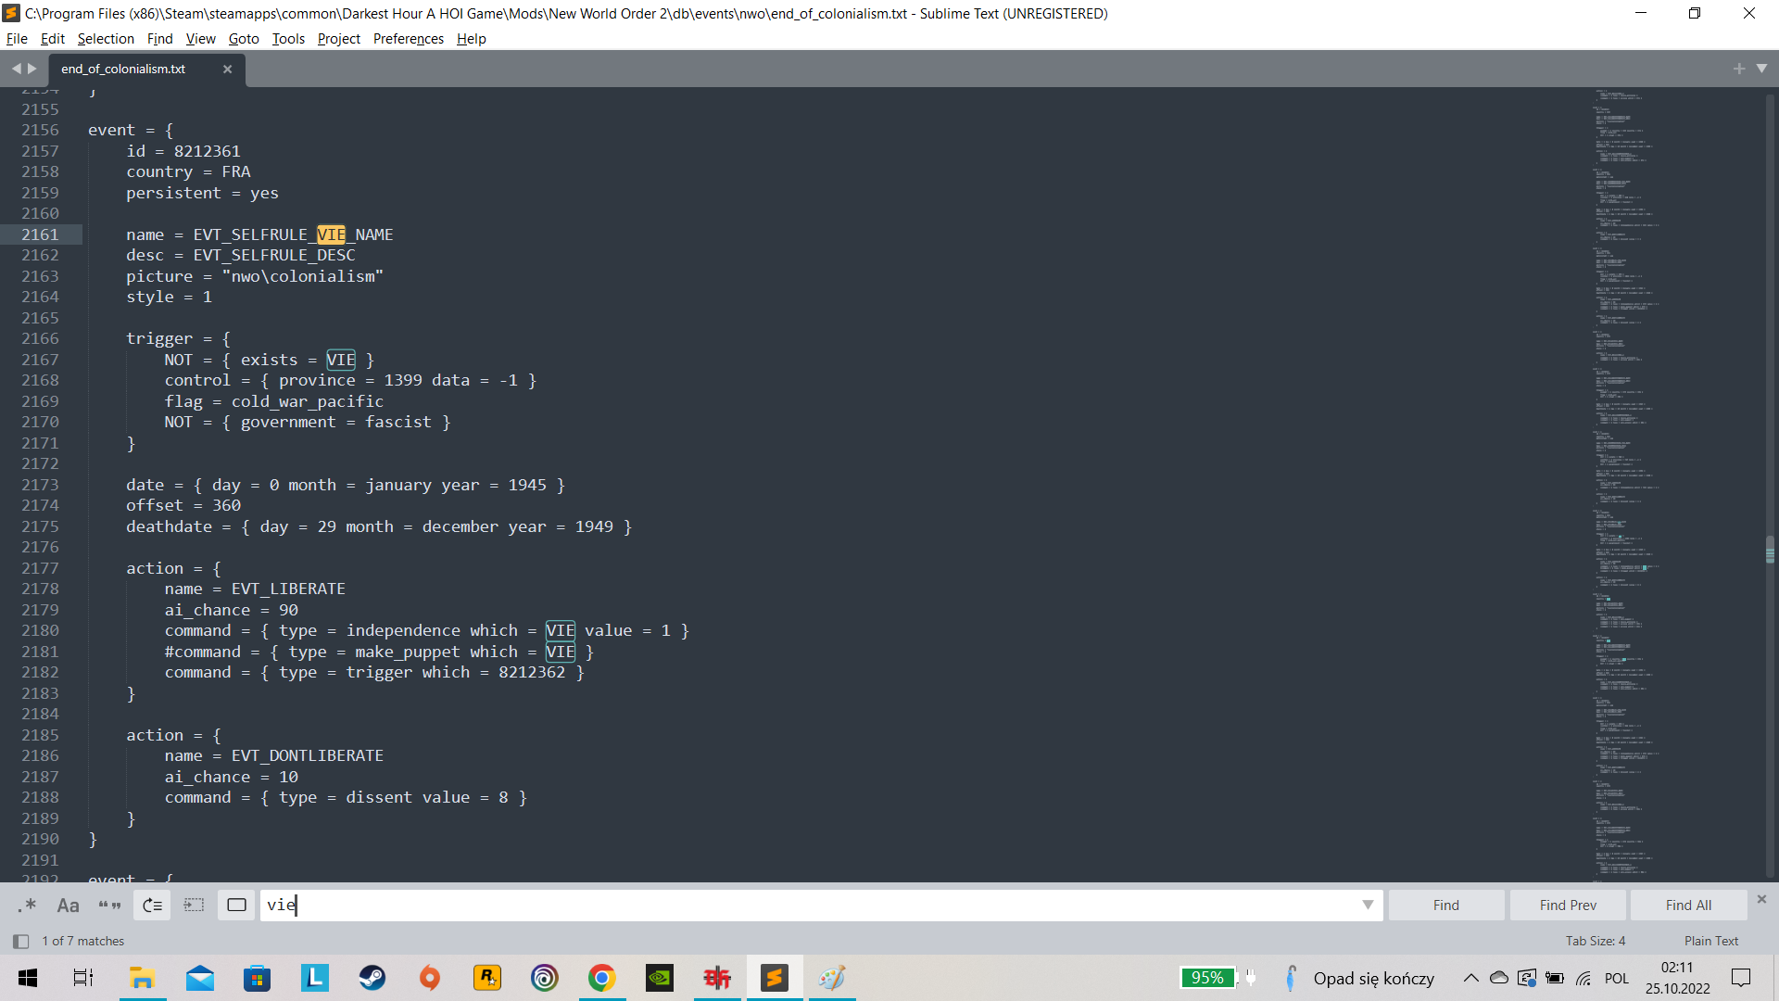Open the find history dropdown
The image size is (1779, 1001).
click(x=1367, y=906)
